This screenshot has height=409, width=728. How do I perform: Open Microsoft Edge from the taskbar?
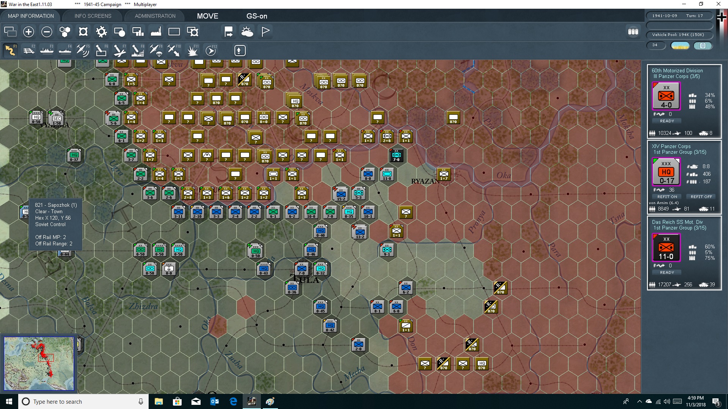[233, 401]
